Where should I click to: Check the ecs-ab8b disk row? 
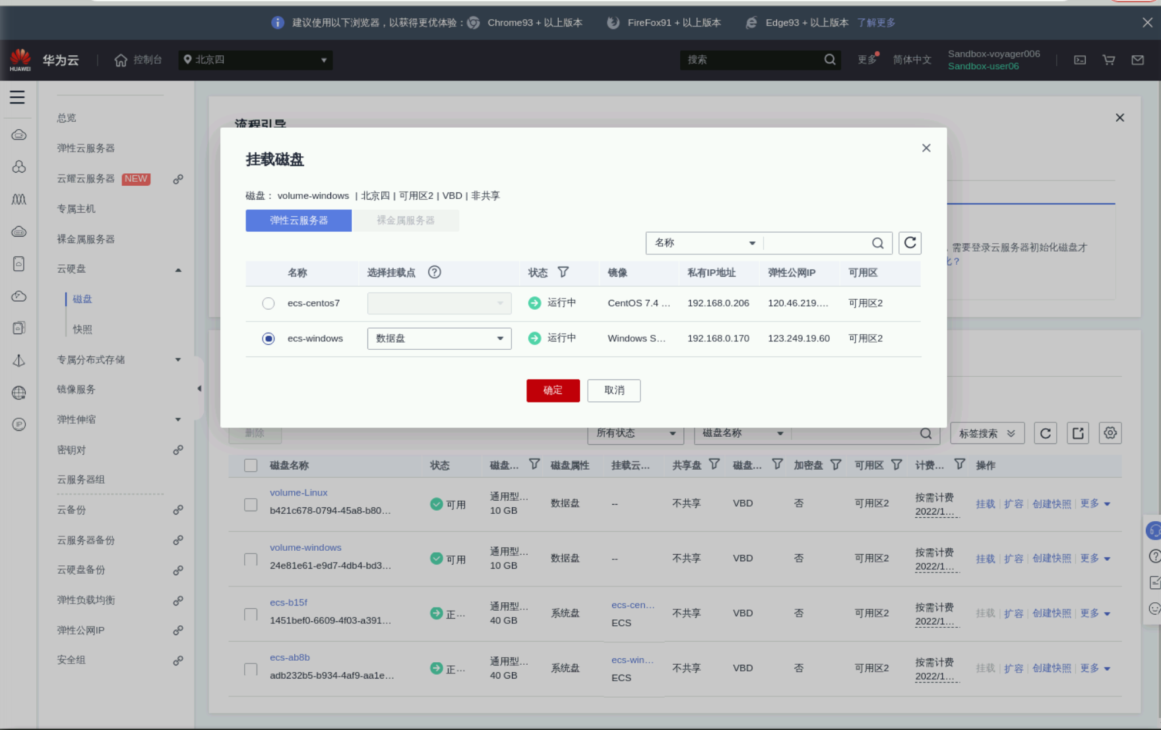[251, 669]
